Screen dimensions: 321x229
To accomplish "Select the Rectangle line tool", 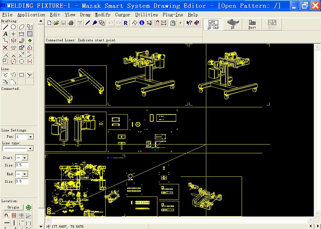I will (x=22, y=75).
